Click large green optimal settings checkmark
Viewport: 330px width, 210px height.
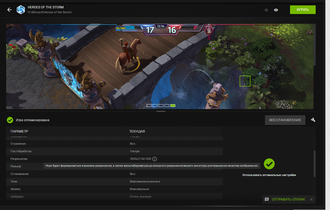(x=269, y=164)
